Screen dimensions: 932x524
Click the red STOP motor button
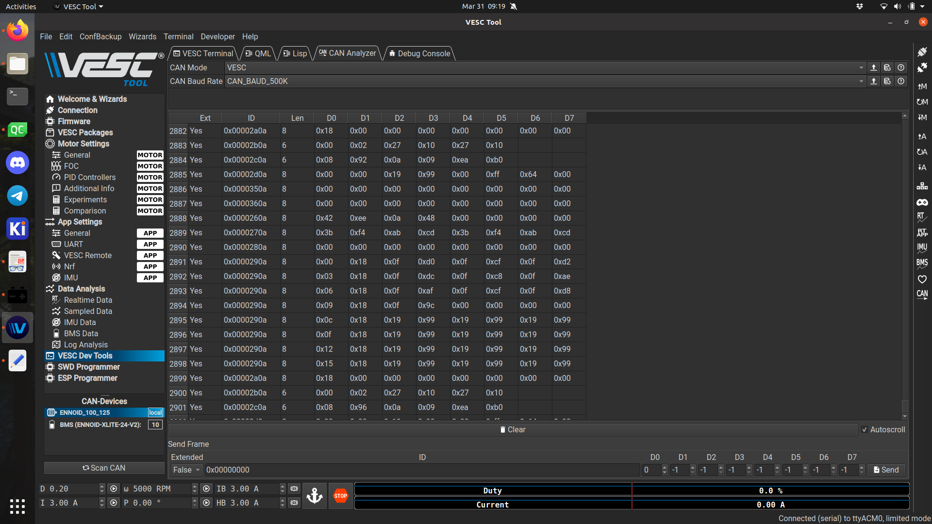click(340, 496)
